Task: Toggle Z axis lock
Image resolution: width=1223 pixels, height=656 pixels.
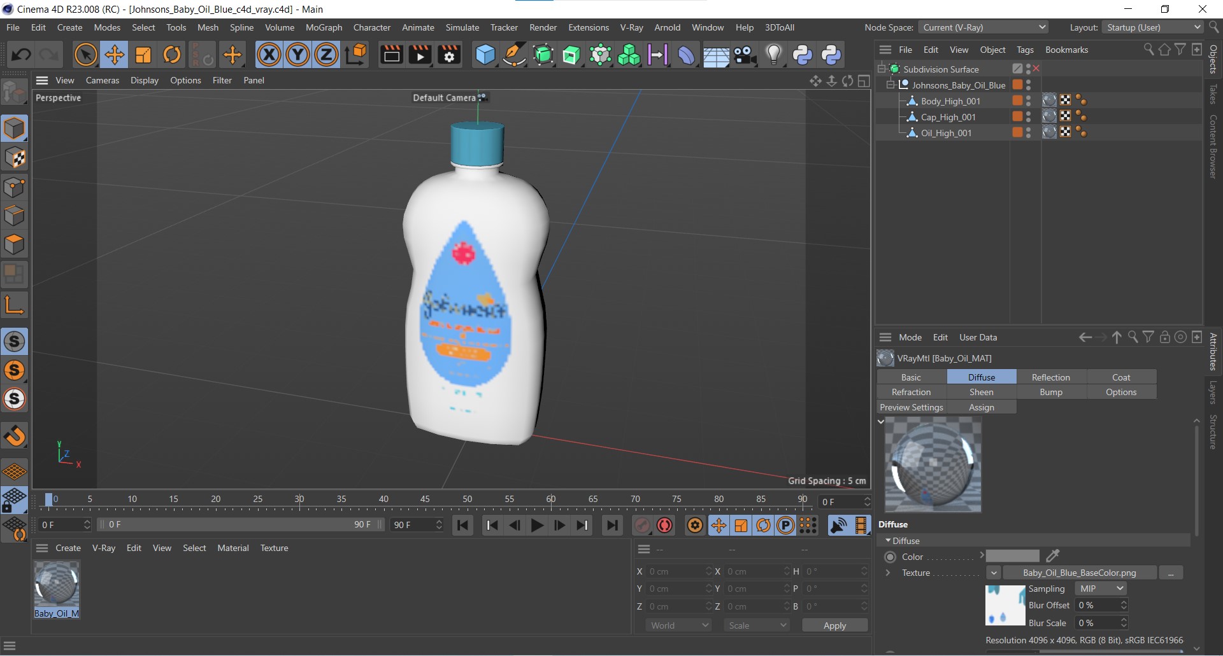Action: coord(326,55)
